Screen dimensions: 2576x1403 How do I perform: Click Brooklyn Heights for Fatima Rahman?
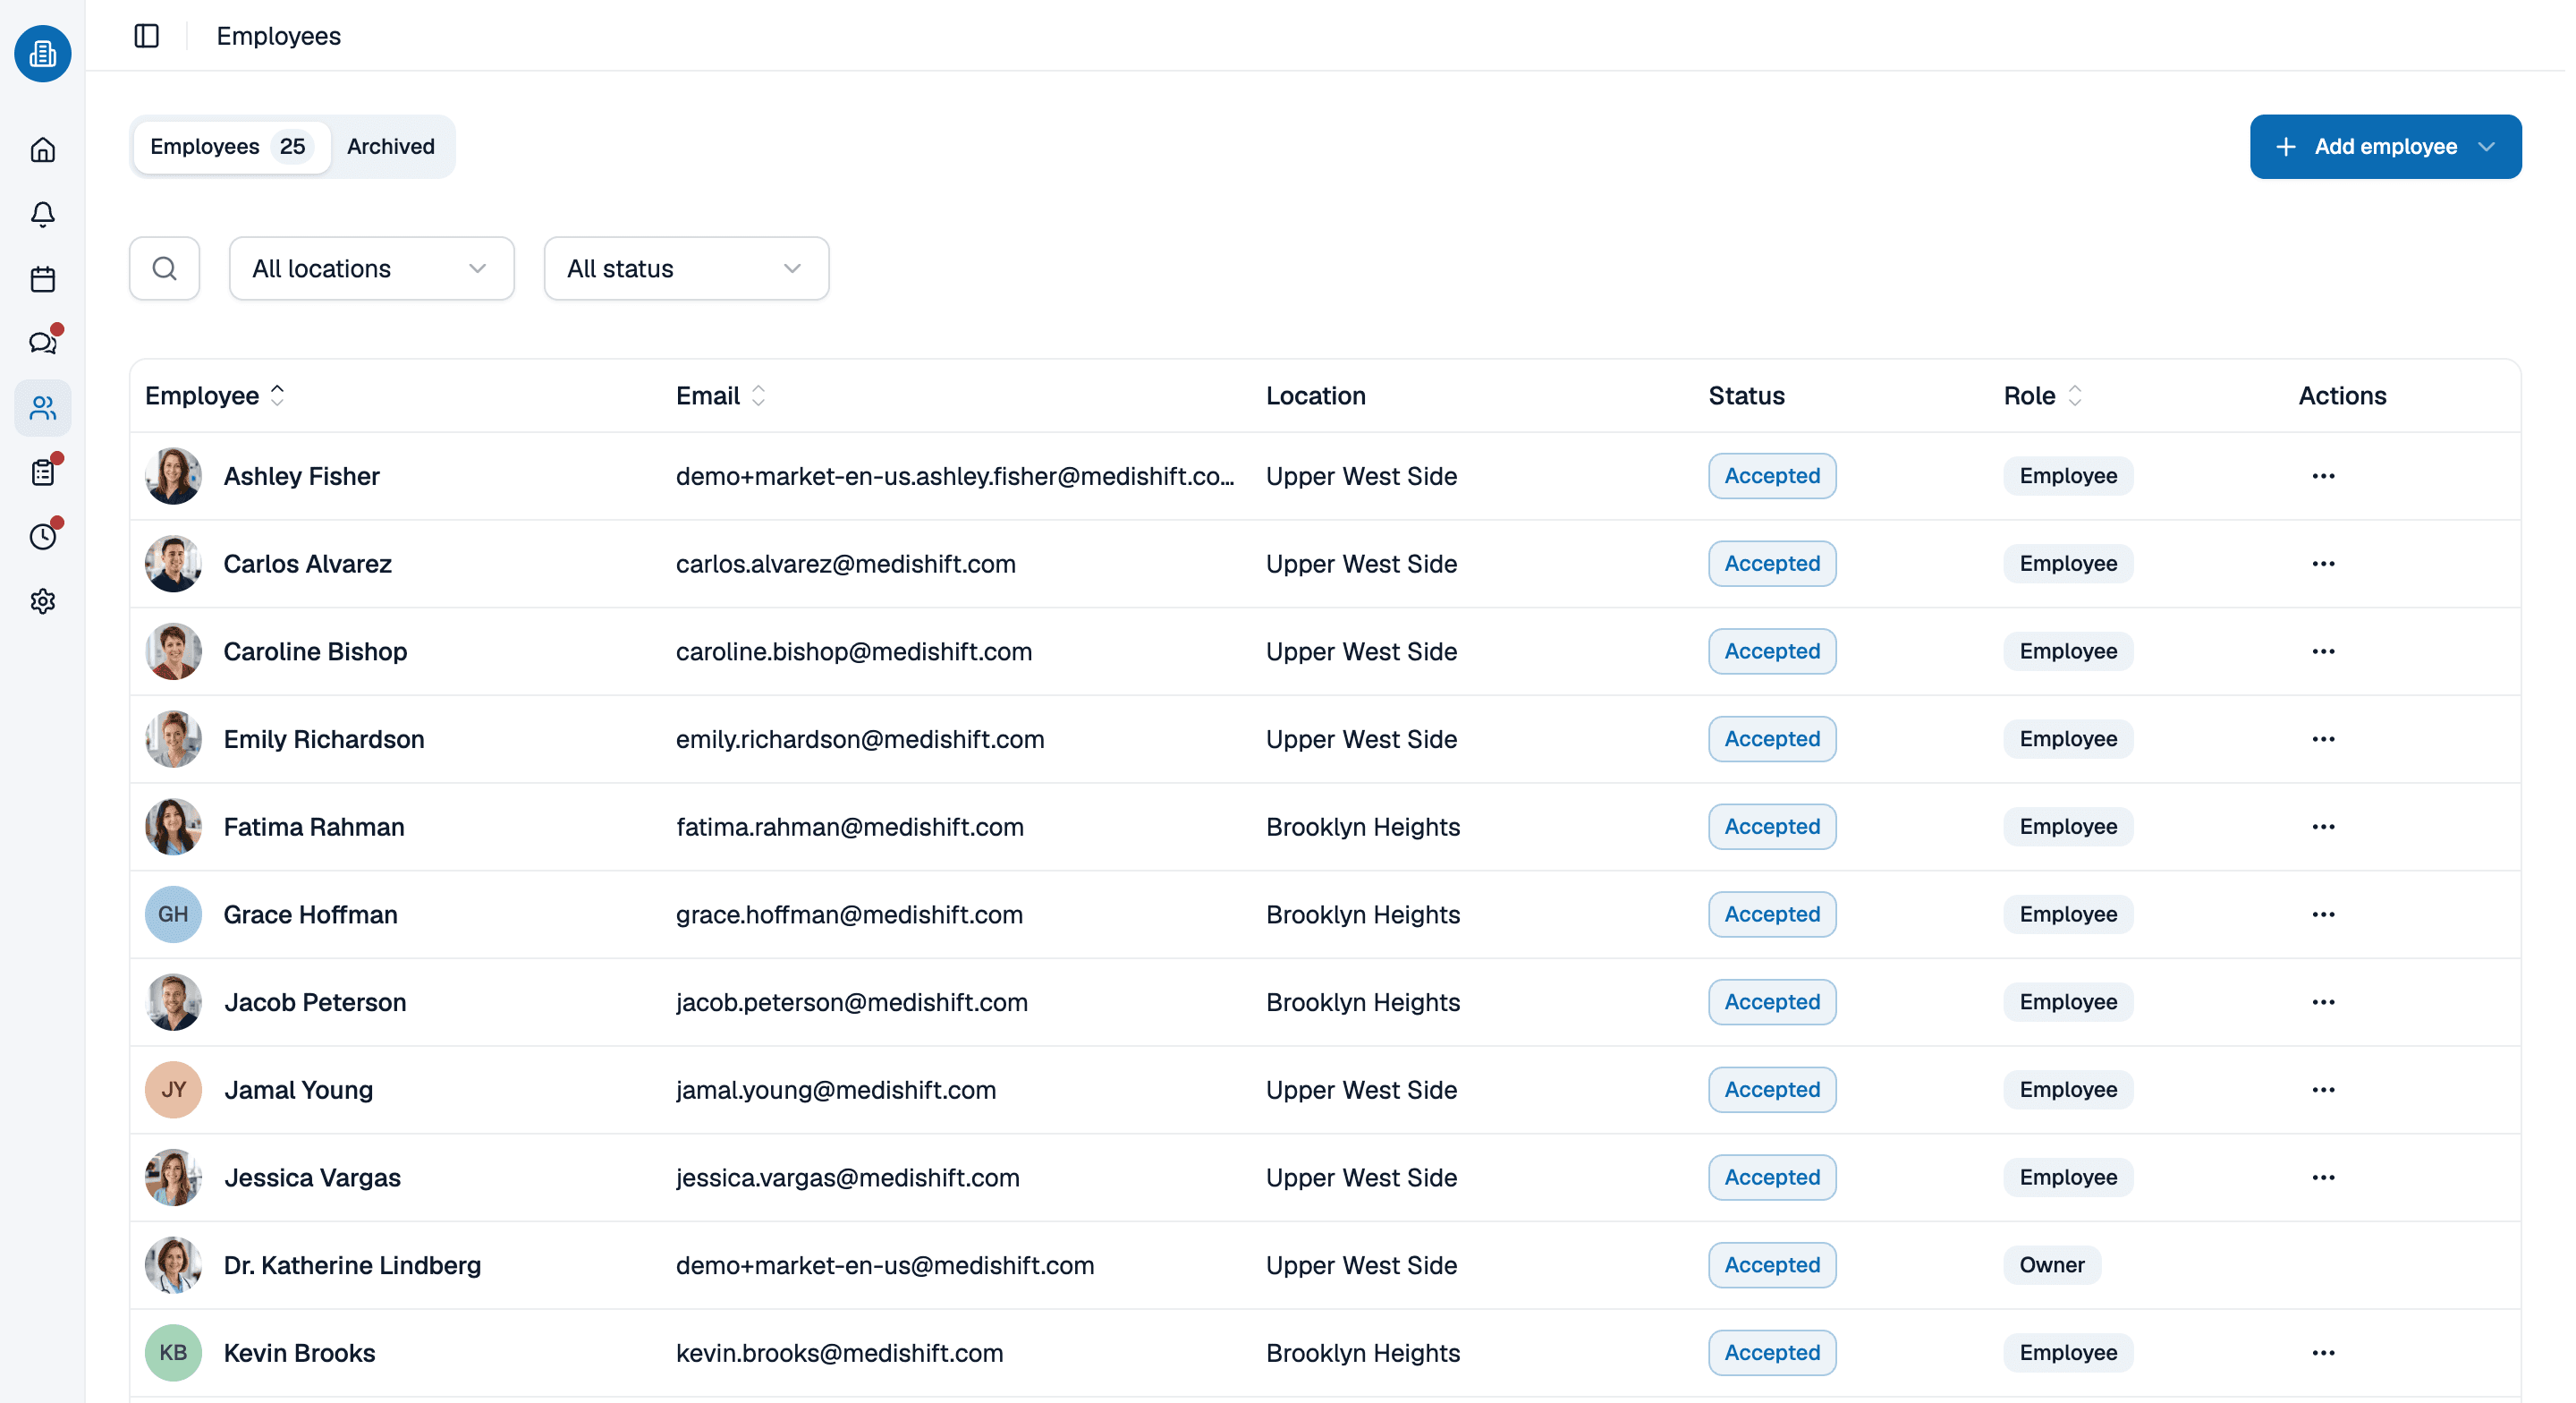tap(1363, 828)
